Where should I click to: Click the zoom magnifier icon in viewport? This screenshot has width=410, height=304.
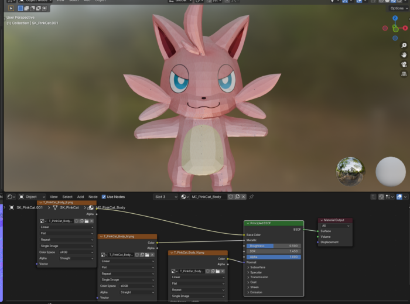point(404,46)
